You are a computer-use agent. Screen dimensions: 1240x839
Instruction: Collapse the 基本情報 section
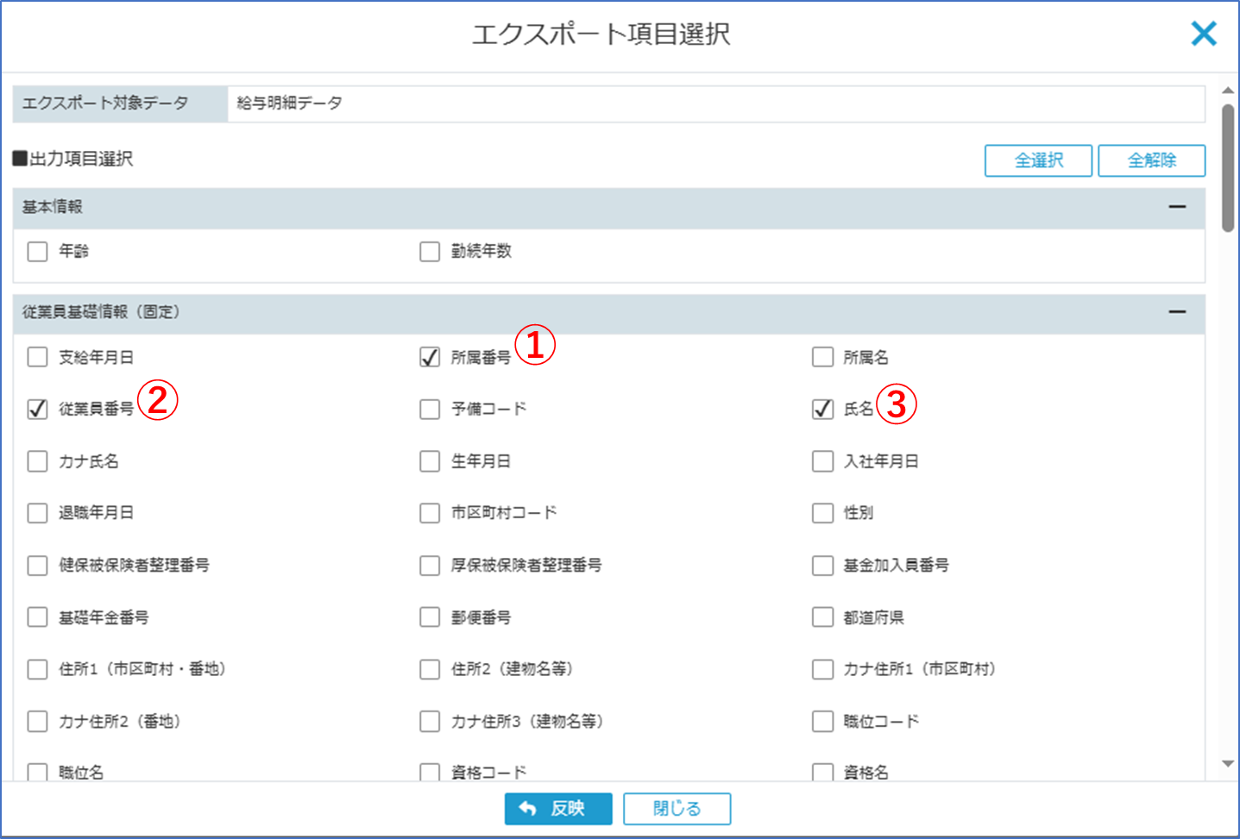1177,207
